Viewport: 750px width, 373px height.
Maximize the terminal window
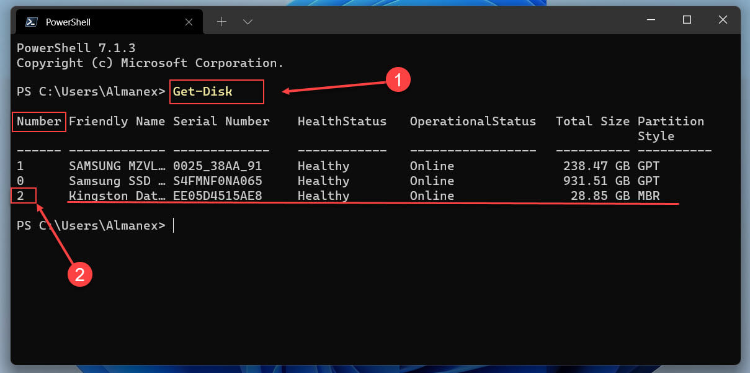[687, 20]
